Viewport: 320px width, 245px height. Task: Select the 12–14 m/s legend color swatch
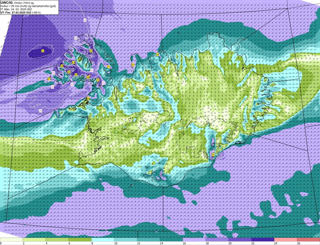[x=149, y=239]
